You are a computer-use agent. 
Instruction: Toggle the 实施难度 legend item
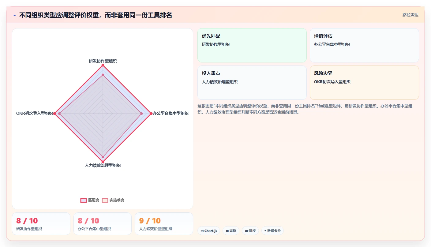(x=113, y=200)
